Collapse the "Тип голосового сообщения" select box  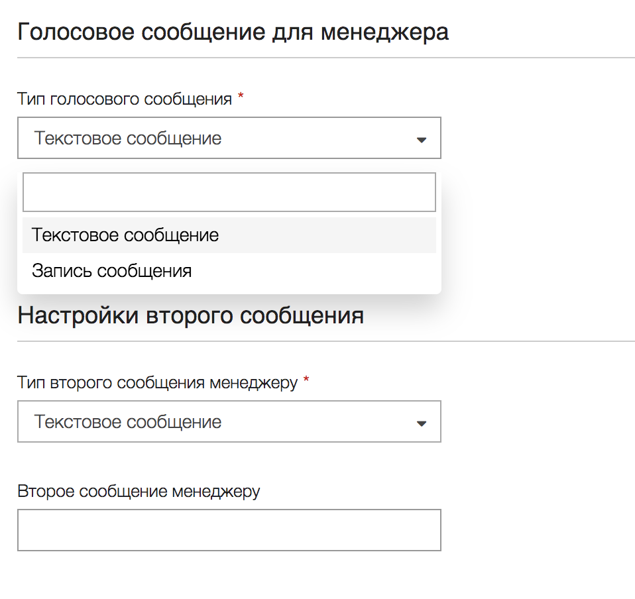pos(229,138)
